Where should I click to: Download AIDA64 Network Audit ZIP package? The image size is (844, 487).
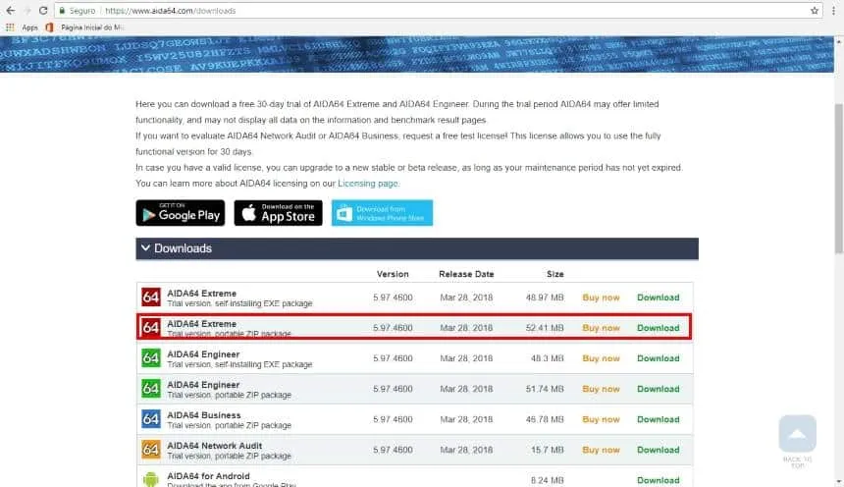point(658,450)
